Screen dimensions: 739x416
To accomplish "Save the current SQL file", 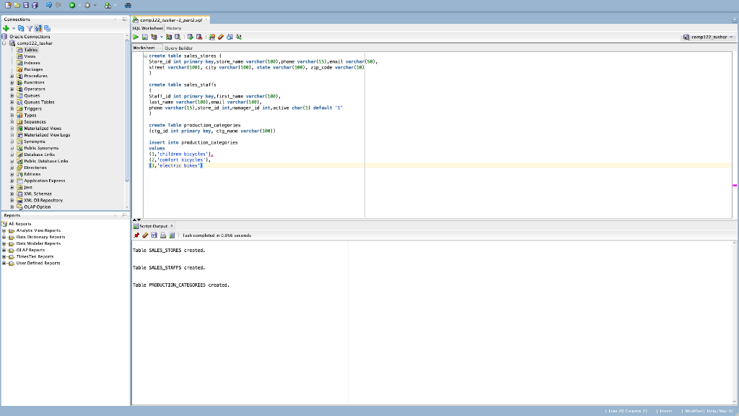I will tap(26, 5).
